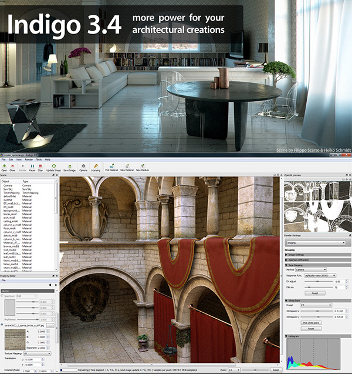Click the New Medium toolbar icon

tap(143, 167)
